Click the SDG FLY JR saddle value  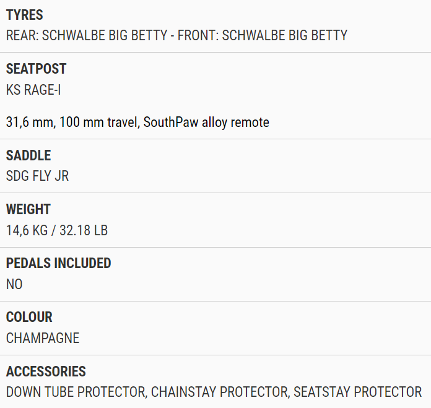tap(37, 176)
